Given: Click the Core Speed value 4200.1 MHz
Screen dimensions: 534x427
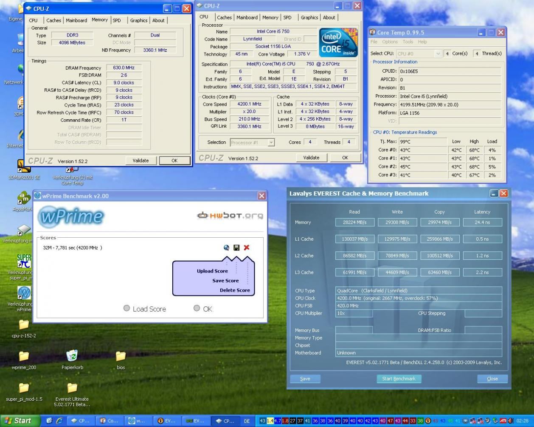Looking at the screenshot, I should click(x=250, y=104).
